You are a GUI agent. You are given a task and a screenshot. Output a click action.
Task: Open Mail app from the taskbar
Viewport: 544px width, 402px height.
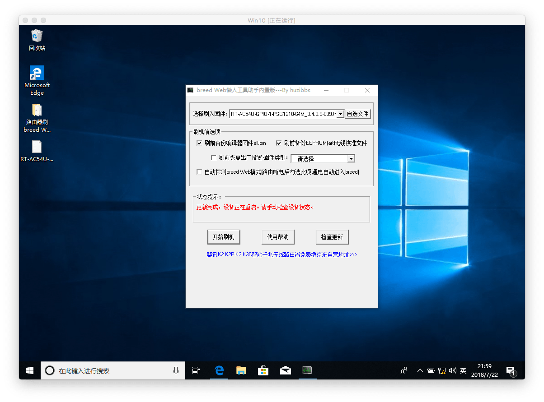pos(285,370)
